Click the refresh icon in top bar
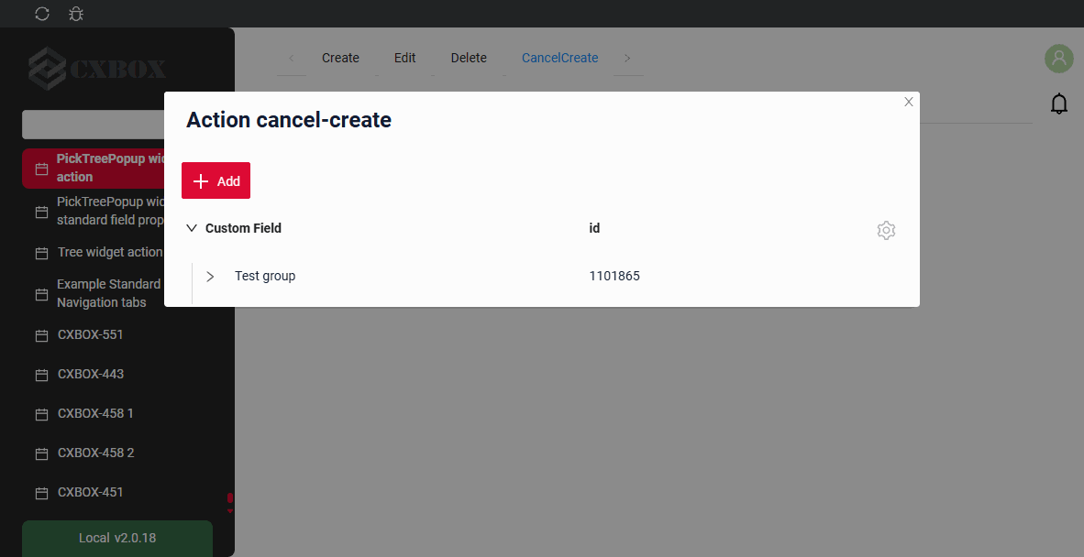 42,14
